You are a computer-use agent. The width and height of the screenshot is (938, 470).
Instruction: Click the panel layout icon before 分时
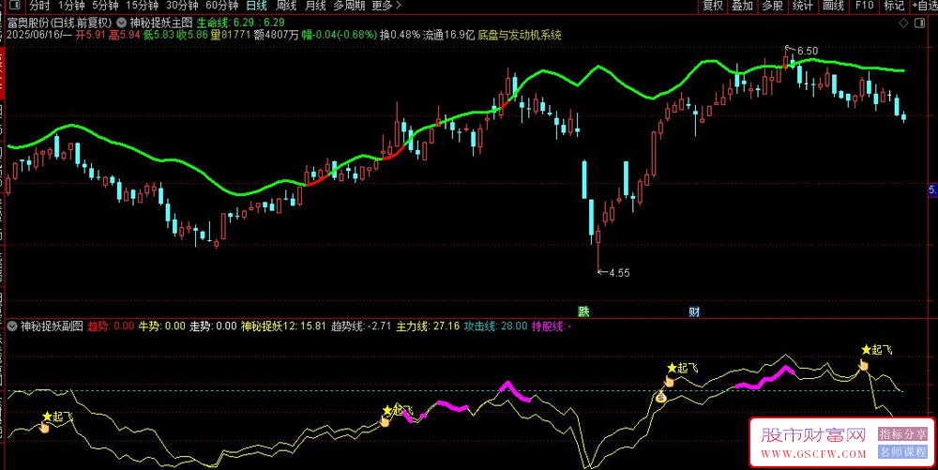tap(16, 6)
